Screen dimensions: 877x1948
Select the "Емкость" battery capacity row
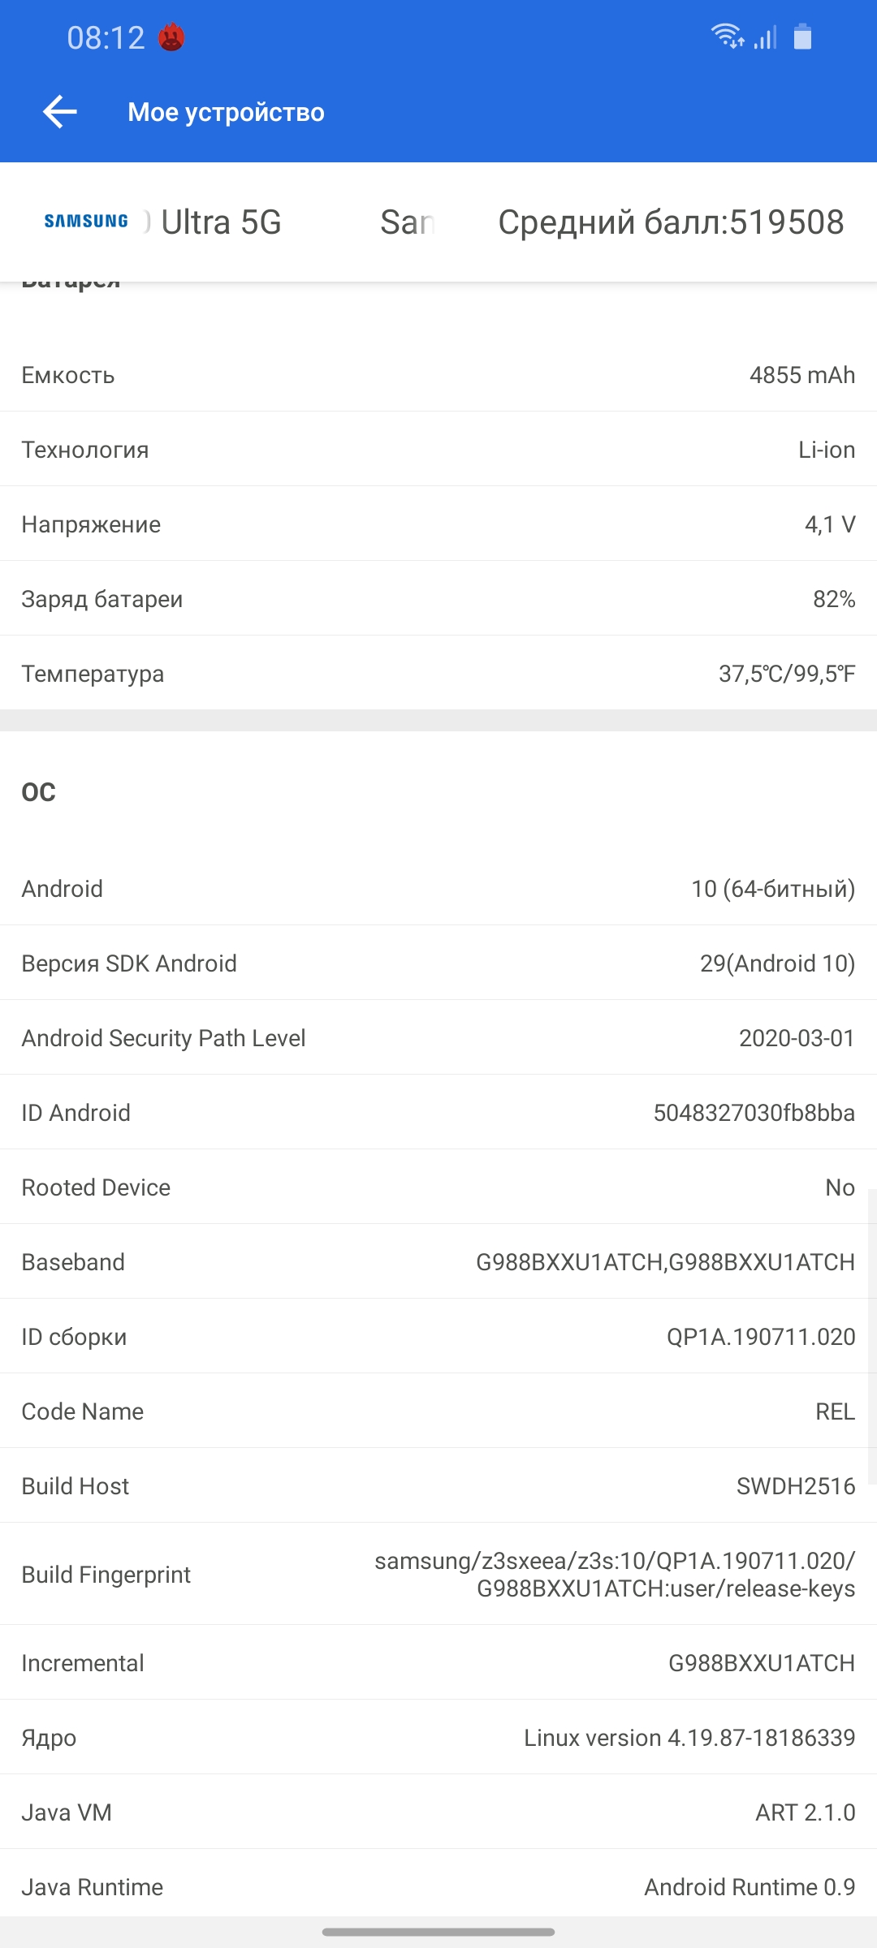coord(438,375)
